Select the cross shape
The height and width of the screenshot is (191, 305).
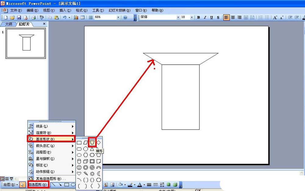[92, 155]
